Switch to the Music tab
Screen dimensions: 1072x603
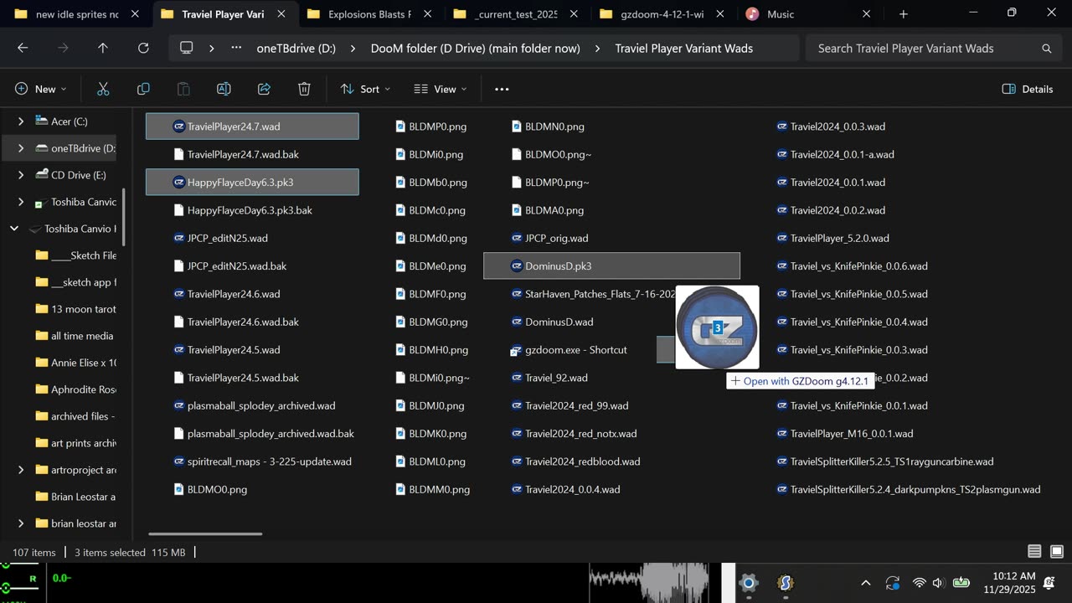tap(810, 14)
